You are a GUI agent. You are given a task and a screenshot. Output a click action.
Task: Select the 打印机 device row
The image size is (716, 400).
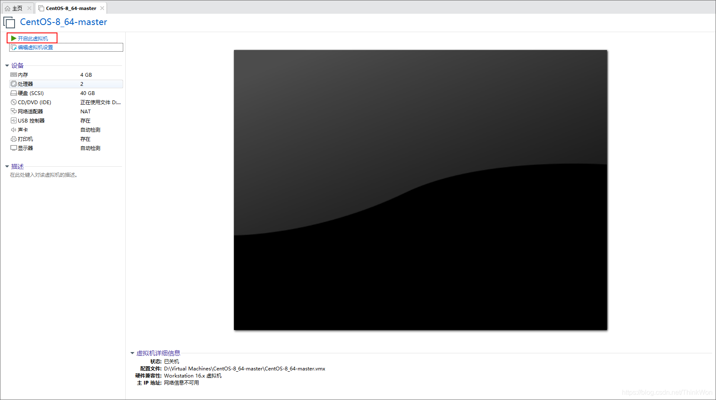click(66, 139)
